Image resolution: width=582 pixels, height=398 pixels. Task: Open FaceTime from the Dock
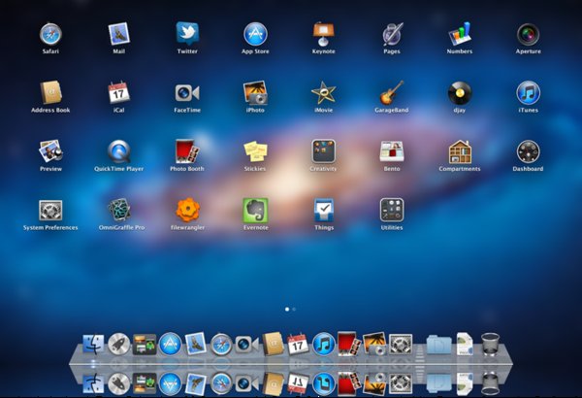point(246,344)
